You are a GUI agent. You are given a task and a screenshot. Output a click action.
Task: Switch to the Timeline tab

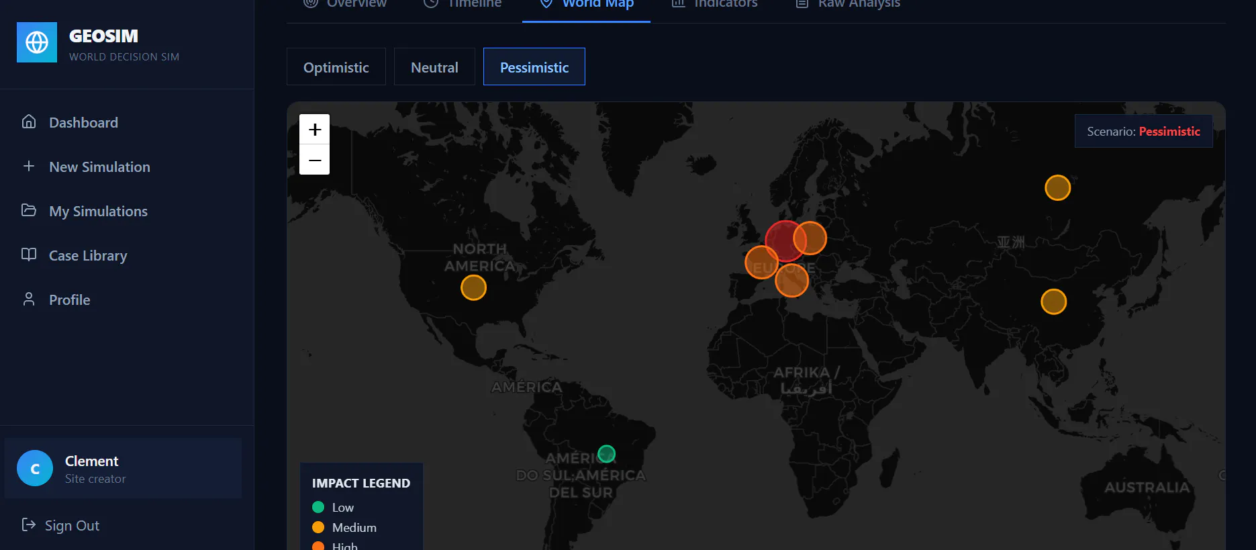point(463,4)
